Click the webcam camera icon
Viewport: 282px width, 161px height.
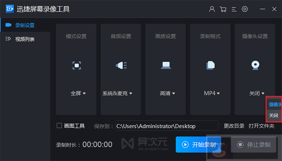pos(255,65)
